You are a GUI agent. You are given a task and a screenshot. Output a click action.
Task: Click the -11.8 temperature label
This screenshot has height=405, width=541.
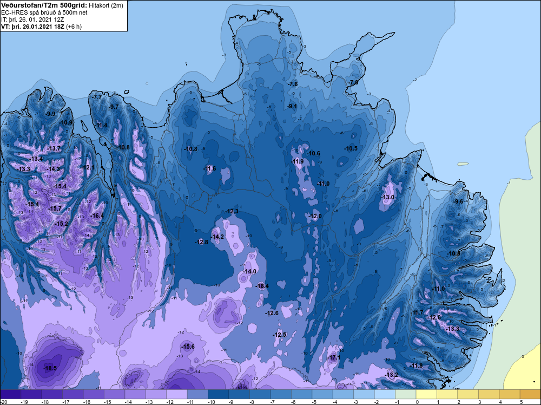tap(415, 365)
